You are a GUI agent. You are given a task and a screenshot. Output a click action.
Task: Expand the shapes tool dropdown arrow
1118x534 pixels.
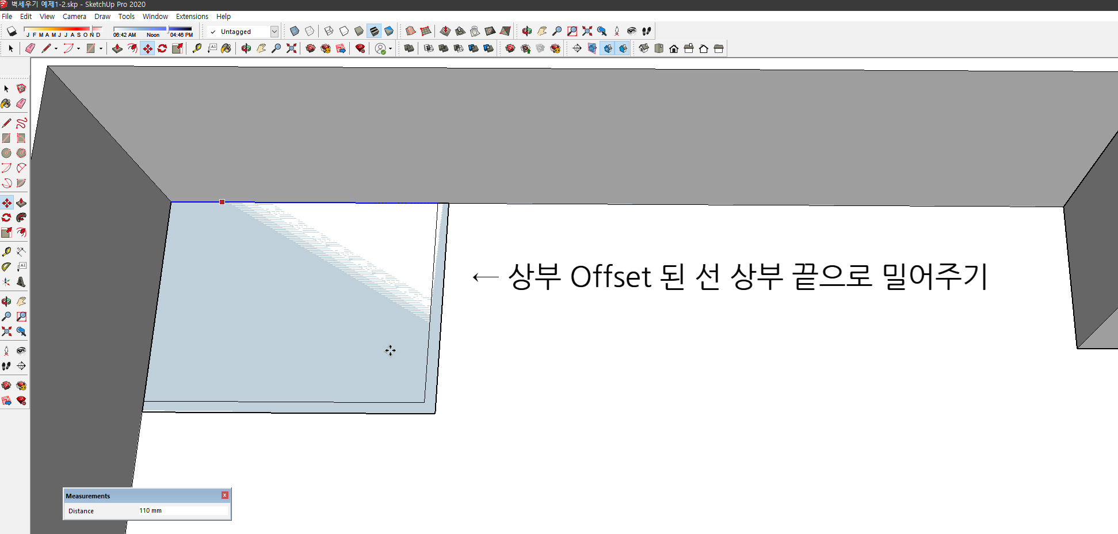(101, 48)
